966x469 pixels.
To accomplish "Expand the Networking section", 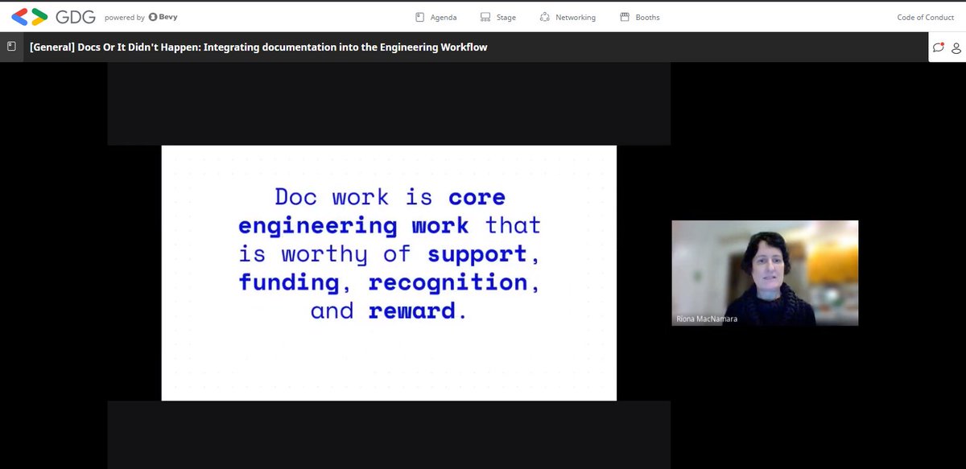I will click(568, 16).
